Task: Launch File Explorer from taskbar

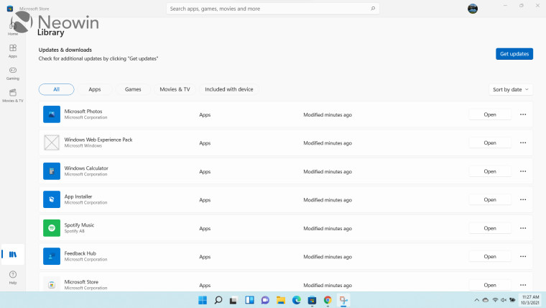Action: [x=281, y=300]
